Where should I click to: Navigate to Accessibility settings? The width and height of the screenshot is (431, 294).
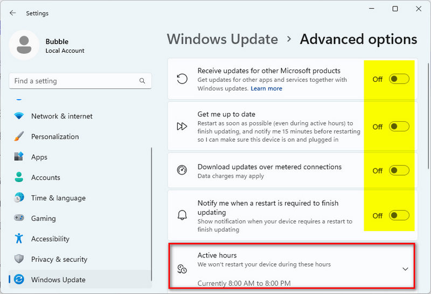[80, 239]
